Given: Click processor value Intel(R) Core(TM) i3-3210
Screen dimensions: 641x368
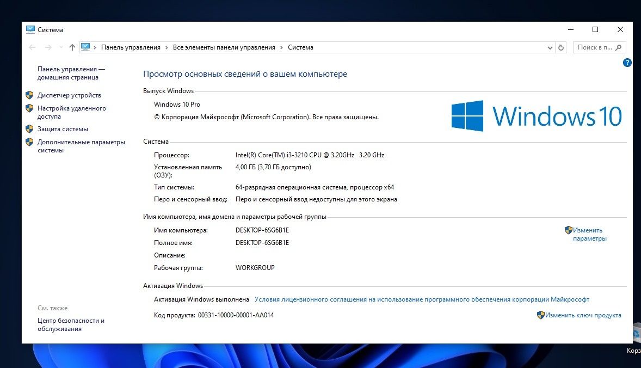Looking at the screenshot, I should tap(310, 155).
